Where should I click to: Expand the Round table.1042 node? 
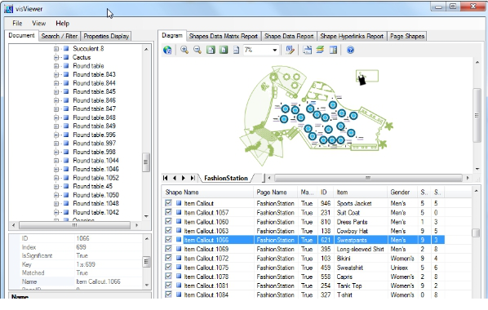pos(56,213)
